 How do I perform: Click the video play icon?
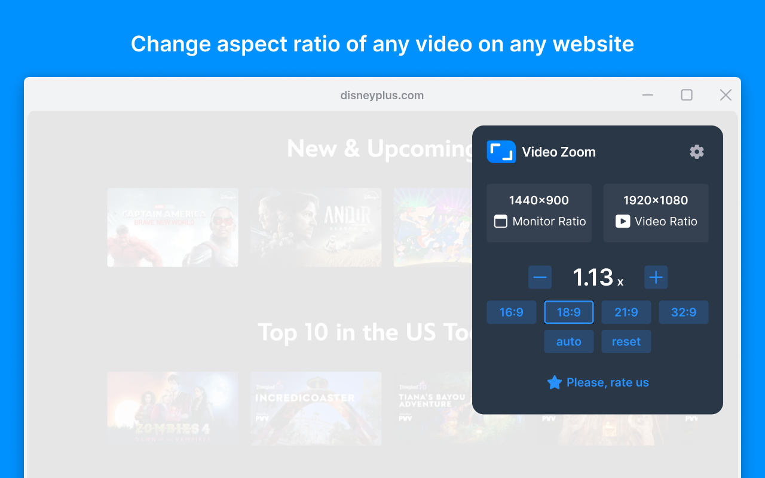click(x=623, y=222)
